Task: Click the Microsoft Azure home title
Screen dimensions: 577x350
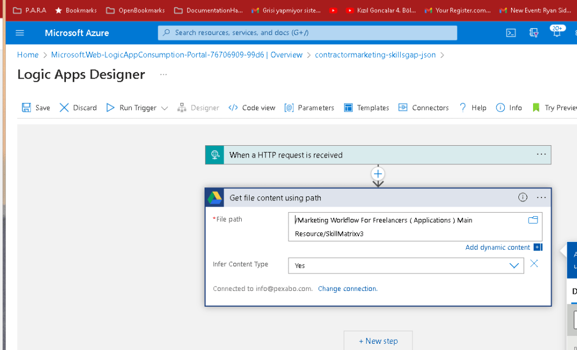Action: [77, 33]
